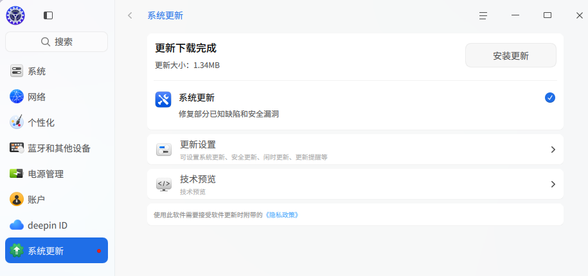Viewport: 588px width, 276px height.
Task: Click the 系统 sidebar icon
Action: [x=17, y=71]
